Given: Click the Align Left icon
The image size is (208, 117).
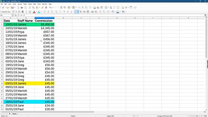Looking at the screenshot, I should point(45,12).
